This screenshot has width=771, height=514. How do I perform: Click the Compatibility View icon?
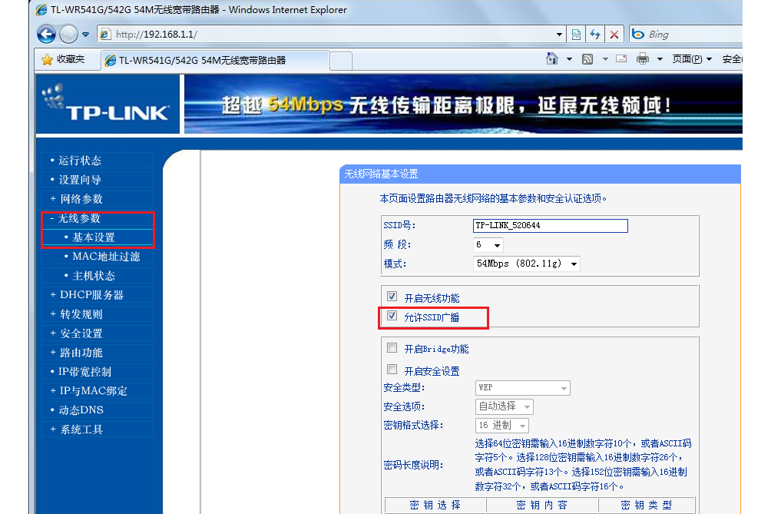point(576,35)
